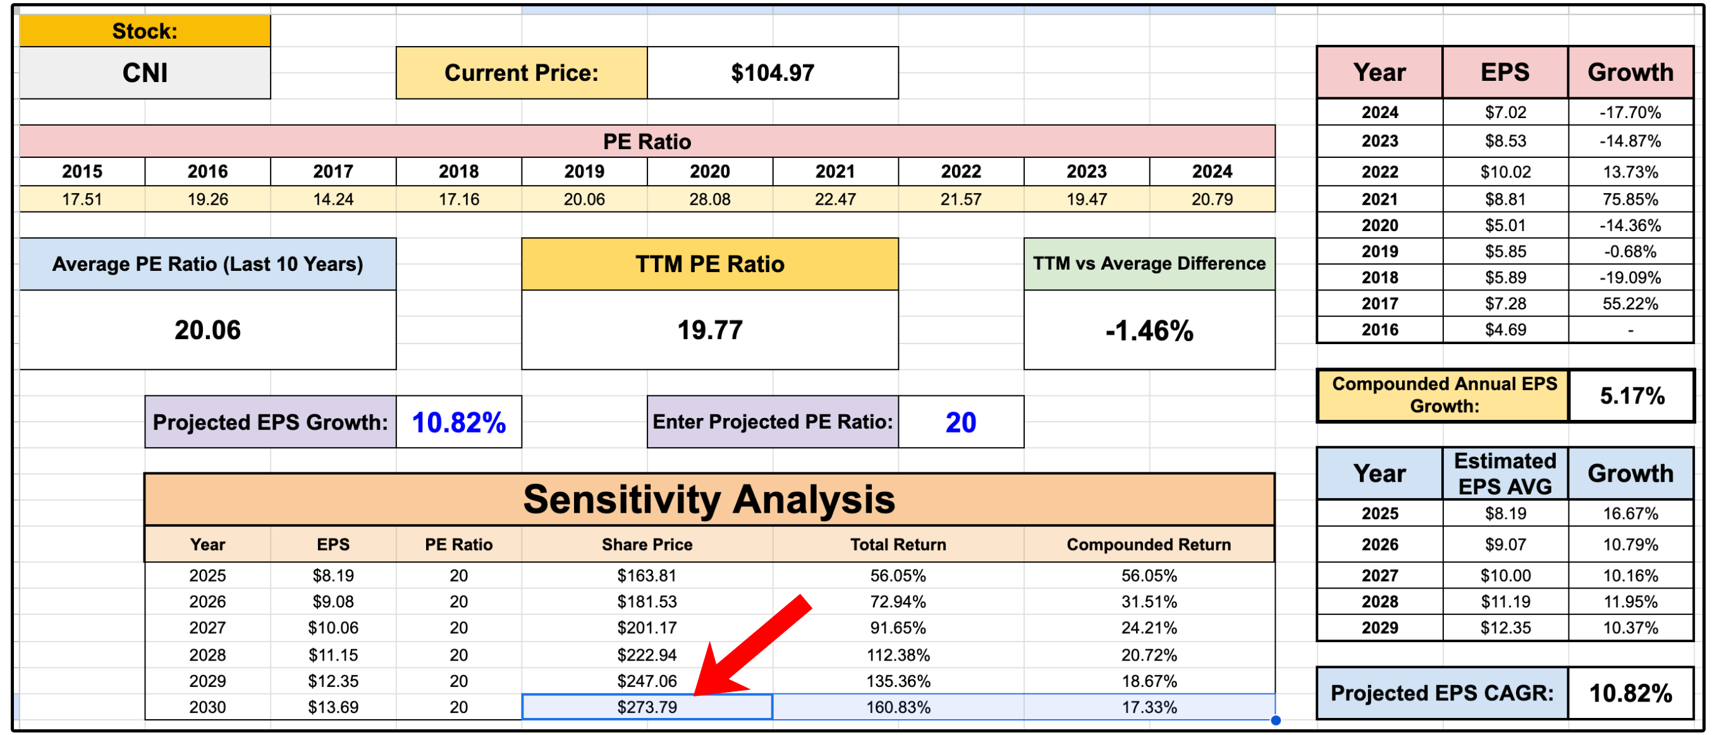Click the Projected PE Ratio input 20

tap(960, 422)
